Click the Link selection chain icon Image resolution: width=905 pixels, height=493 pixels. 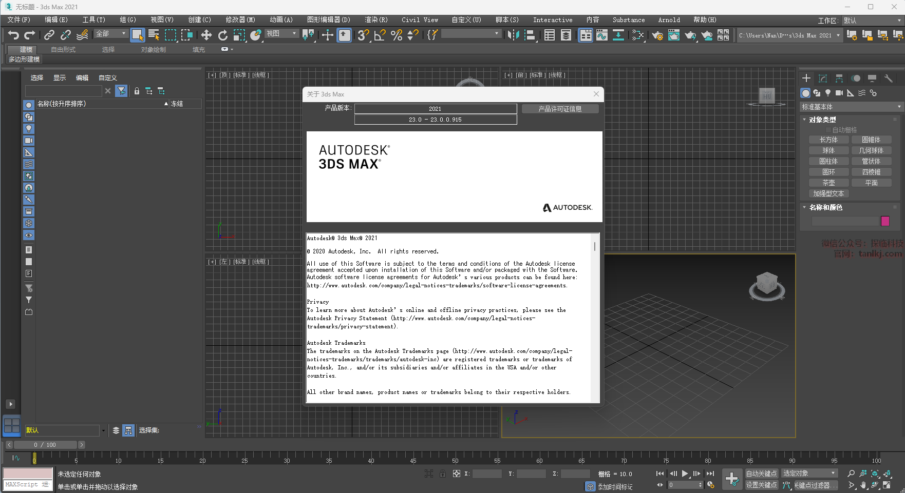(x=49, y=35)
